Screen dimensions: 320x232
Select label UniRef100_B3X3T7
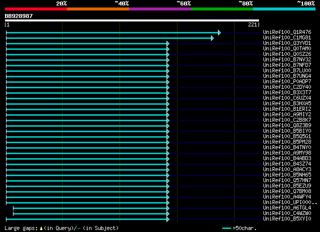coord(287,92)
